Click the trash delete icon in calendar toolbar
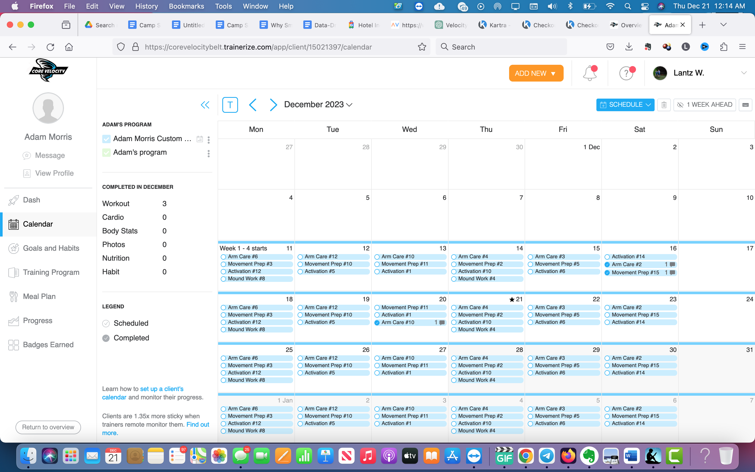This screenshot has width=755, height=472. click(x=664, y=105)
